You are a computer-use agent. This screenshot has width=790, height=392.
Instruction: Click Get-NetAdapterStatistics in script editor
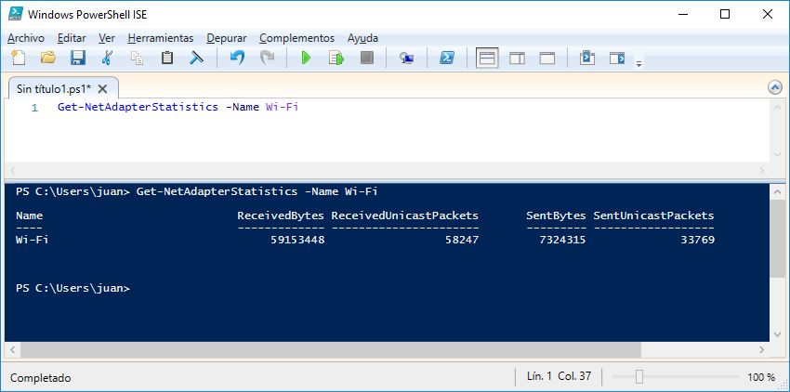(x=138, y=107)
